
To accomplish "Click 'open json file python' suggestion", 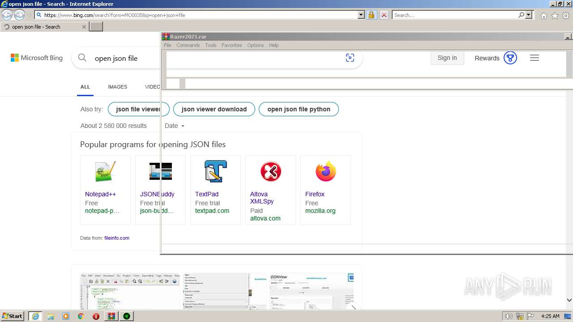I will coord(299,109).
